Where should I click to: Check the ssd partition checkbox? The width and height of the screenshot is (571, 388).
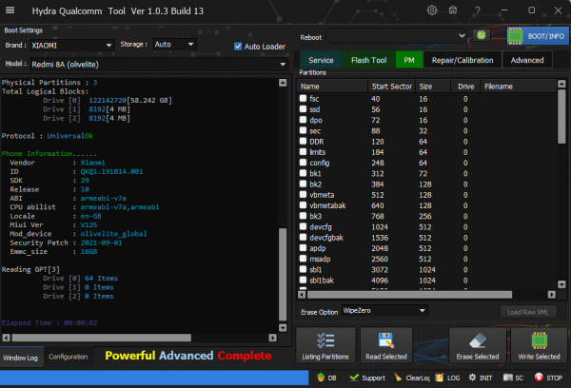[303, 108]
